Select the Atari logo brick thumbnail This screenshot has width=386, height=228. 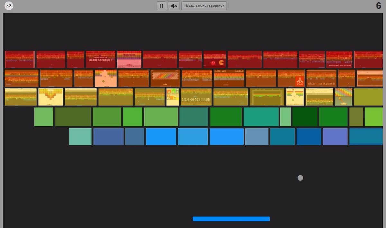point(291,78)
